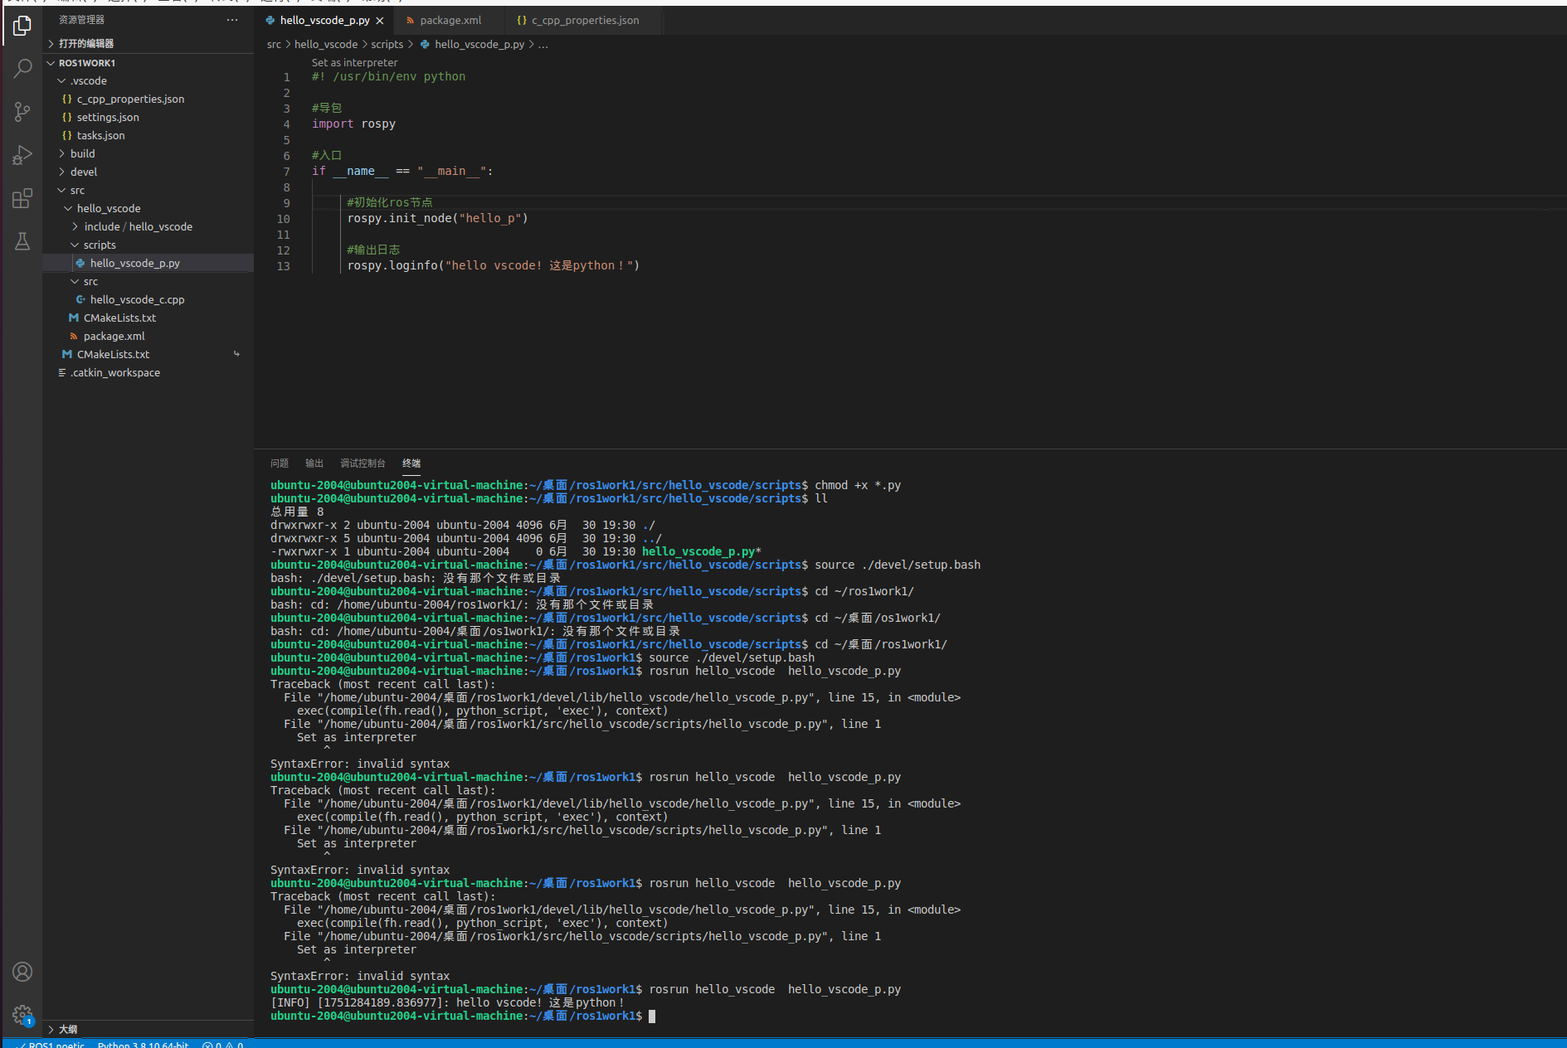Select CMakeLists.txt inside hello_vscode
1567x1048 pixels.
119,318
